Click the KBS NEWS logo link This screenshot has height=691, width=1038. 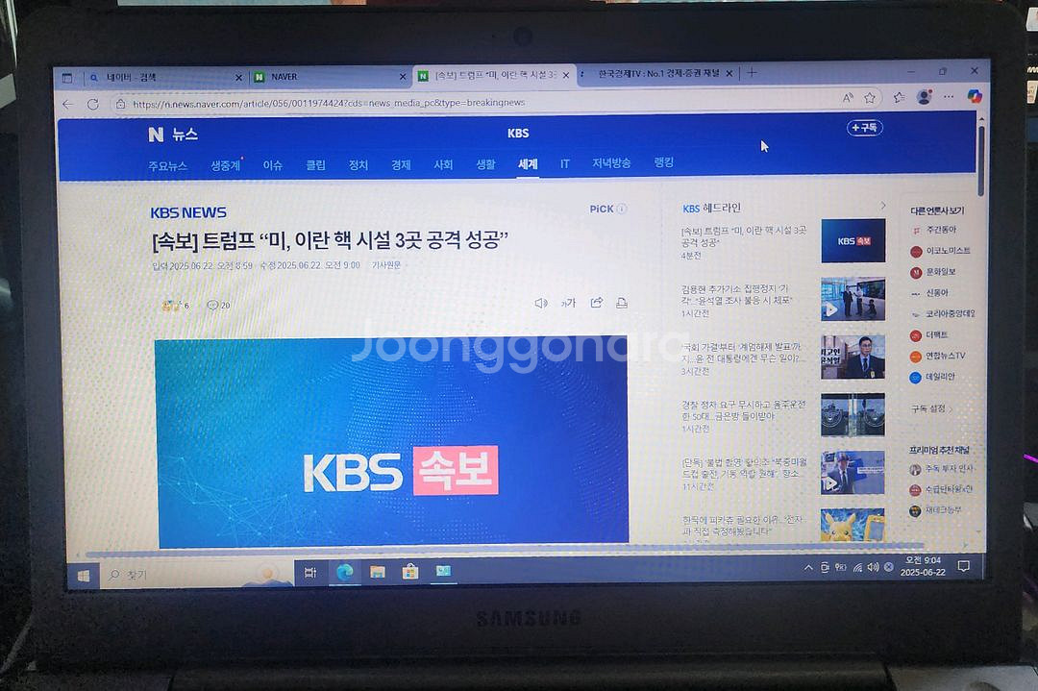pos(188,212)
